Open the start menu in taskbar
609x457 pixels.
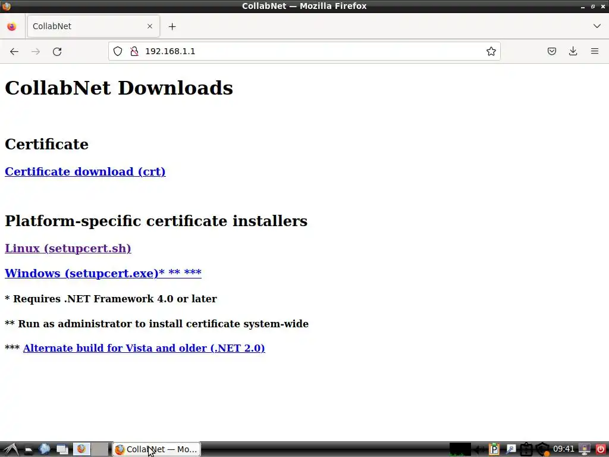(x=11, y=449)
